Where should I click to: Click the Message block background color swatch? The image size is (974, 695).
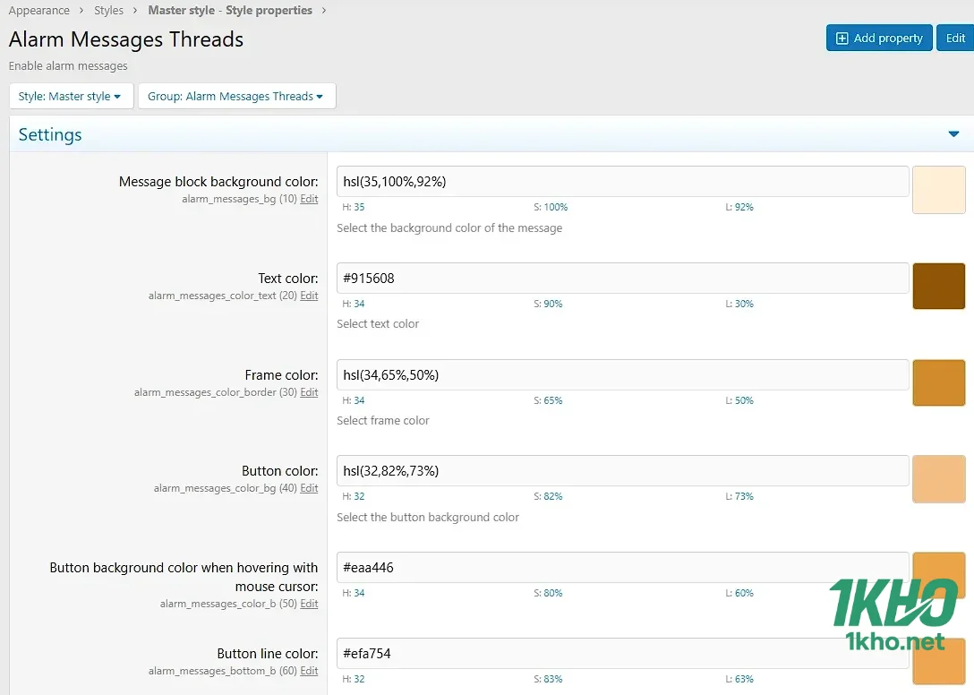click(938, 190)
